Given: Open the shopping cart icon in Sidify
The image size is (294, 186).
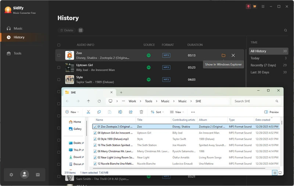Looking at the screenshot, I should coord(255,7).
